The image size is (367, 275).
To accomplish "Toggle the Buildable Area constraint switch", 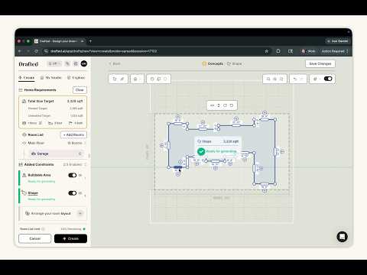I will (x=73, y=175).
